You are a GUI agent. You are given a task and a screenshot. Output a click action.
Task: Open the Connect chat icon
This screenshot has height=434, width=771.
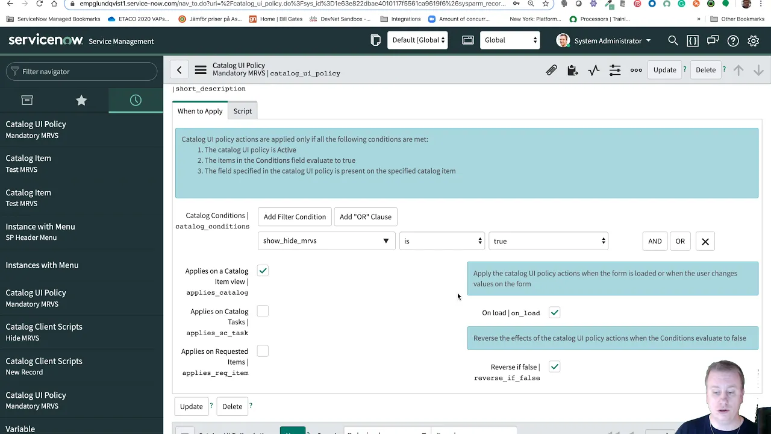pyautogui.click(x=713, y=41)
